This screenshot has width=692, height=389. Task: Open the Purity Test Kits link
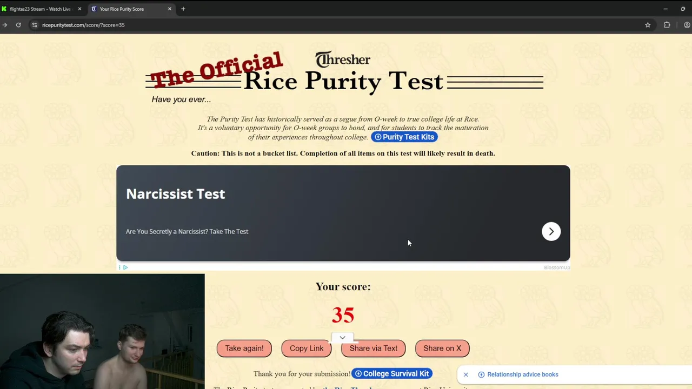(404, 137)
